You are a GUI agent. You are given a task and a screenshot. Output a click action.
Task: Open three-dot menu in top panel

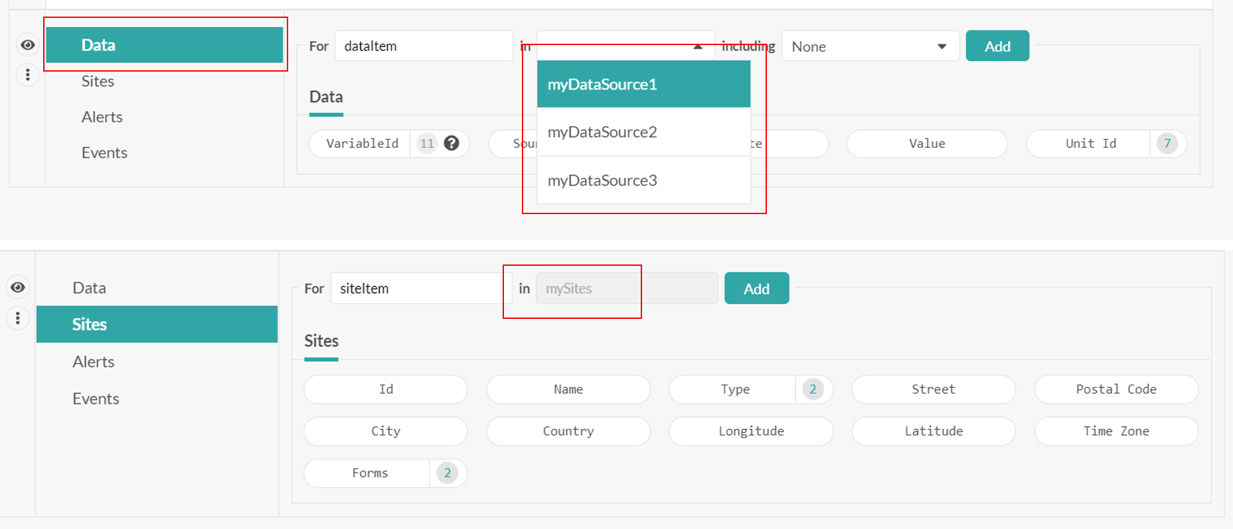coord(28,75)
